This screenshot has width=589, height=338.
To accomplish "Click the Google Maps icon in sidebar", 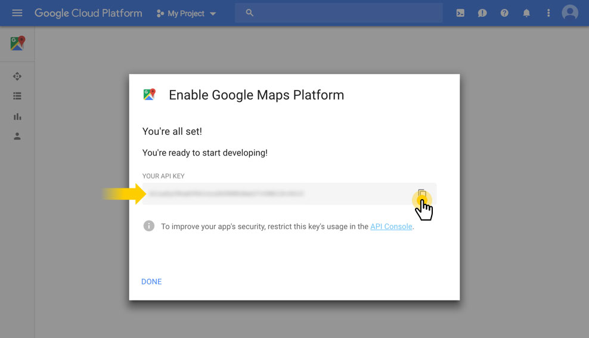I will pyautogui.click(x=17, y=43).
